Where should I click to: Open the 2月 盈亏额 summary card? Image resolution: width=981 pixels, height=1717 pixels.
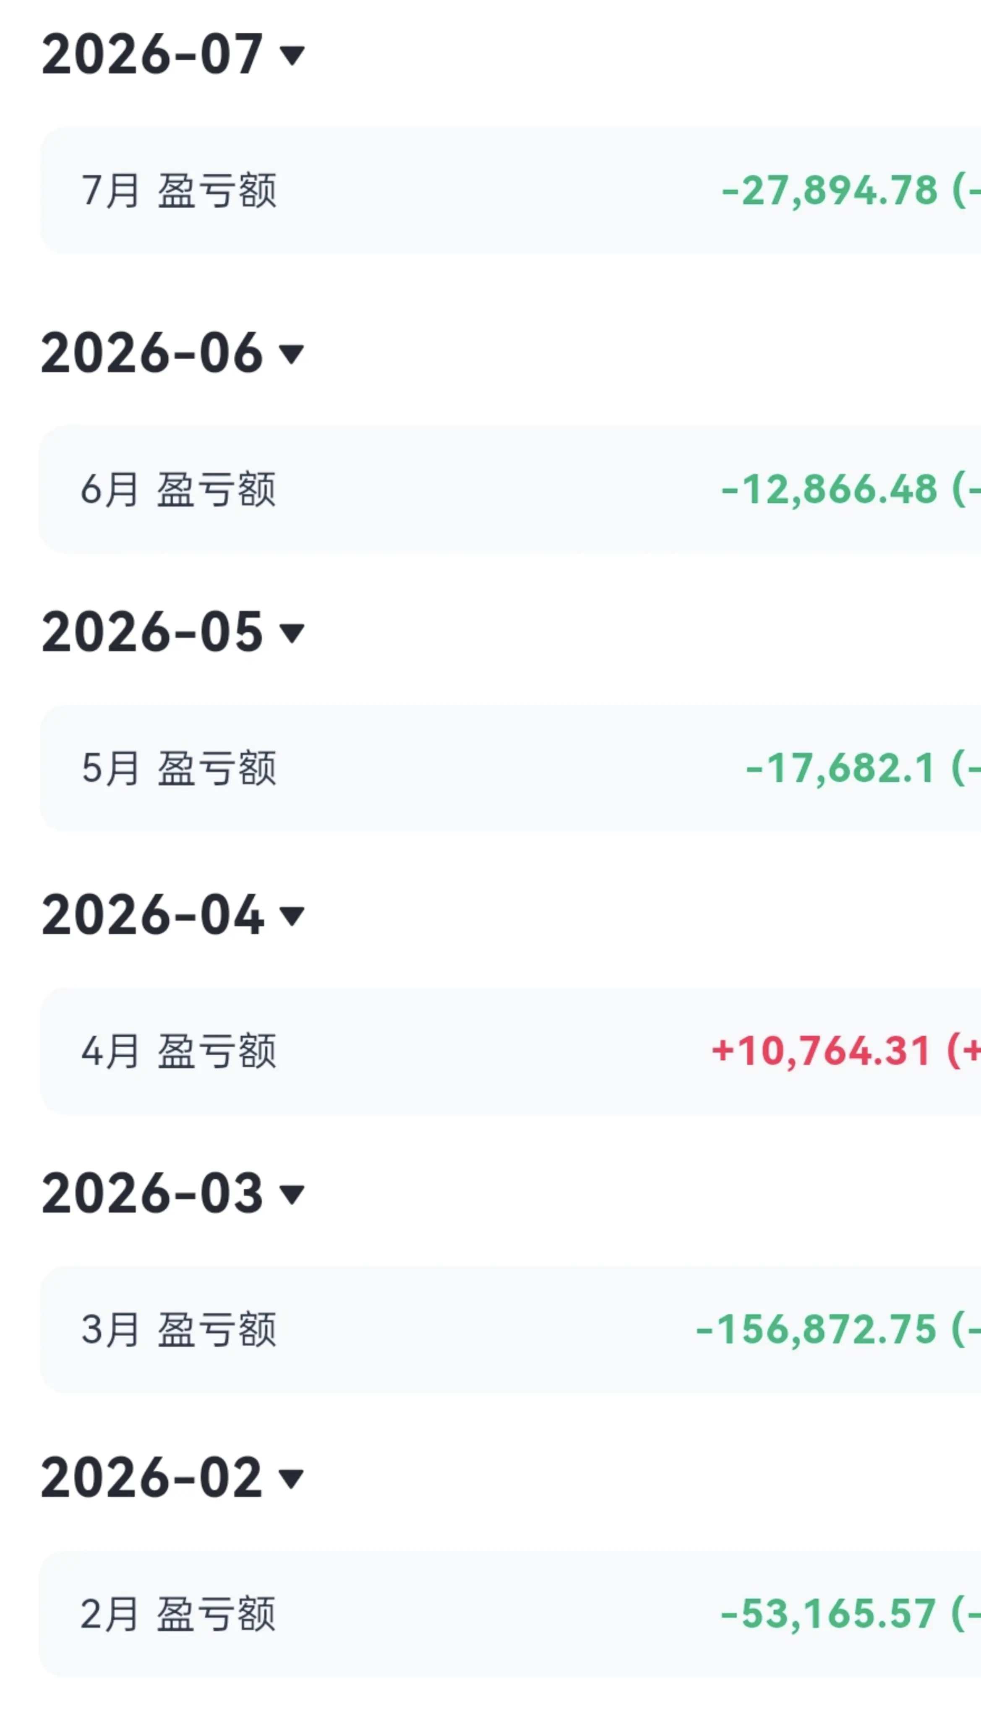(511, 1614)
